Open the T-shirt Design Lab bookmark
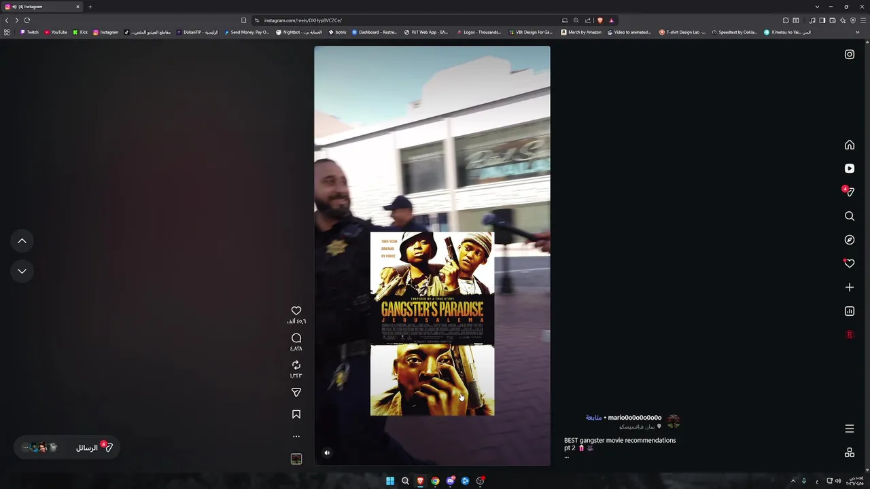 point(682,32)
